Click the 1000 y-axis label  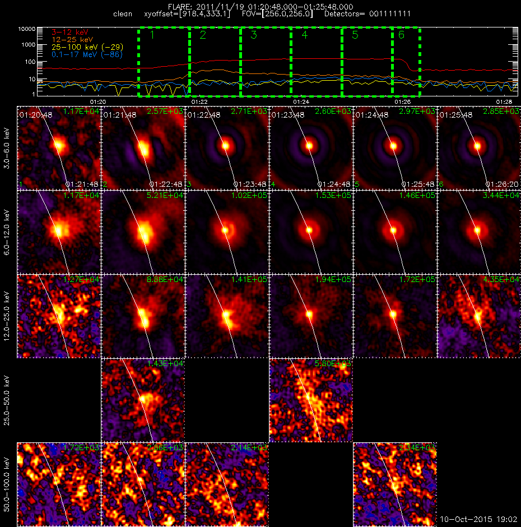coord(28,45)
